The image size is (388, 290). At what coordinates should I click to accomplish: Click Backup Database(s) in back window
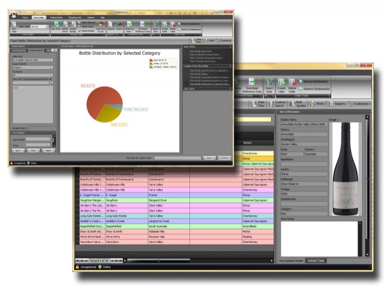(x=313, y=81)
